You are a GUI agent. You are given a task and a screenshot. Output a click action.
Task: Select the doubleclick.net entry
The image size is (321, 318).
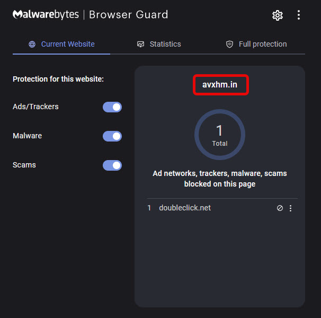185,208
